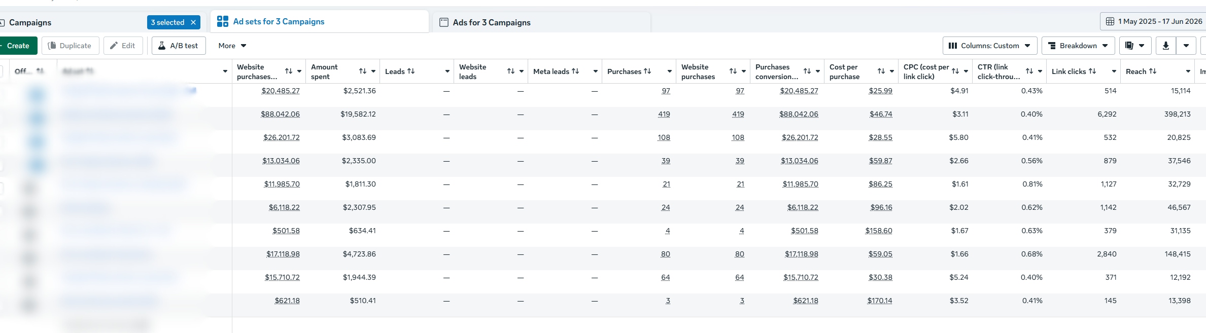Open Link clicks column options arrow
Viewport: 1206px width, 333px height.
coord(1114,71)
